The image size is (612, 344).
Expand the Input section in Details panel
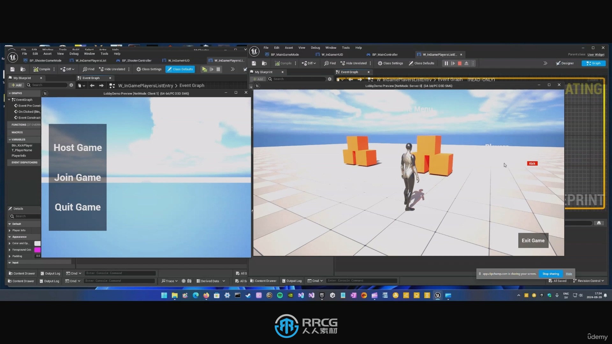point(9,262)
